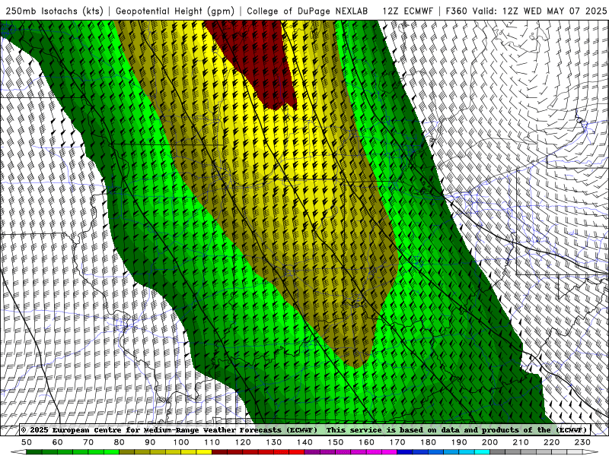Click the '170' value on the color scale

coord(397,442)
